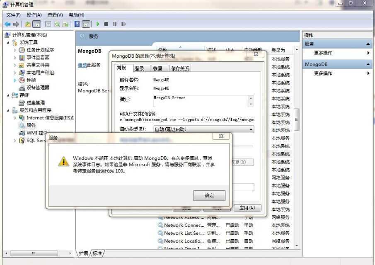Select the Network Locatio... service row
Viewport: 375px width, 265px height.
(x=225, y=241)
